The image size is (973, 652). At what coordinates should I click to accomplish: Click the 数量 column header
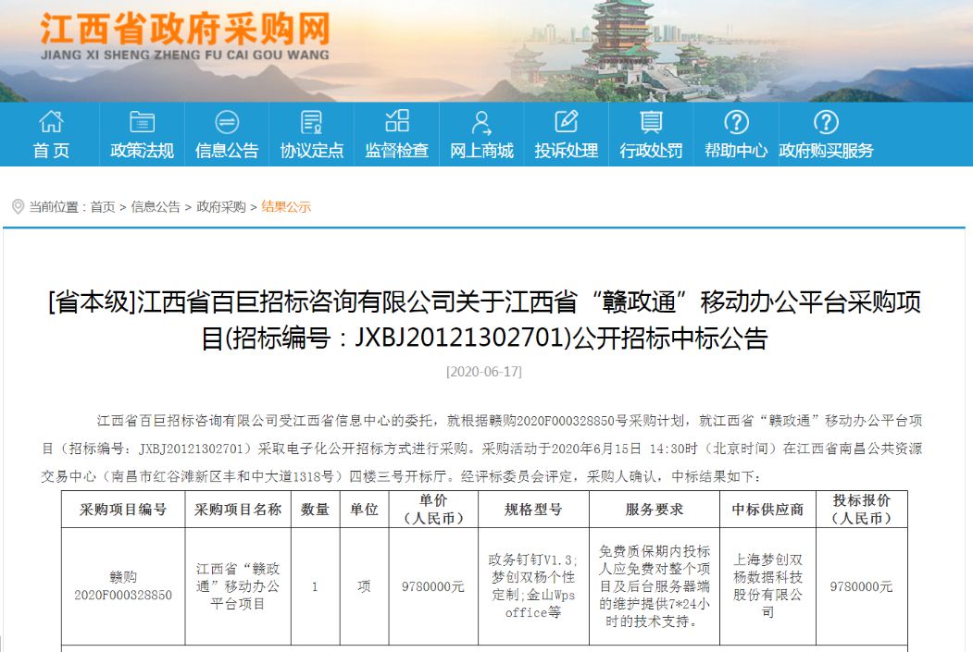click(x=316, y=510)
